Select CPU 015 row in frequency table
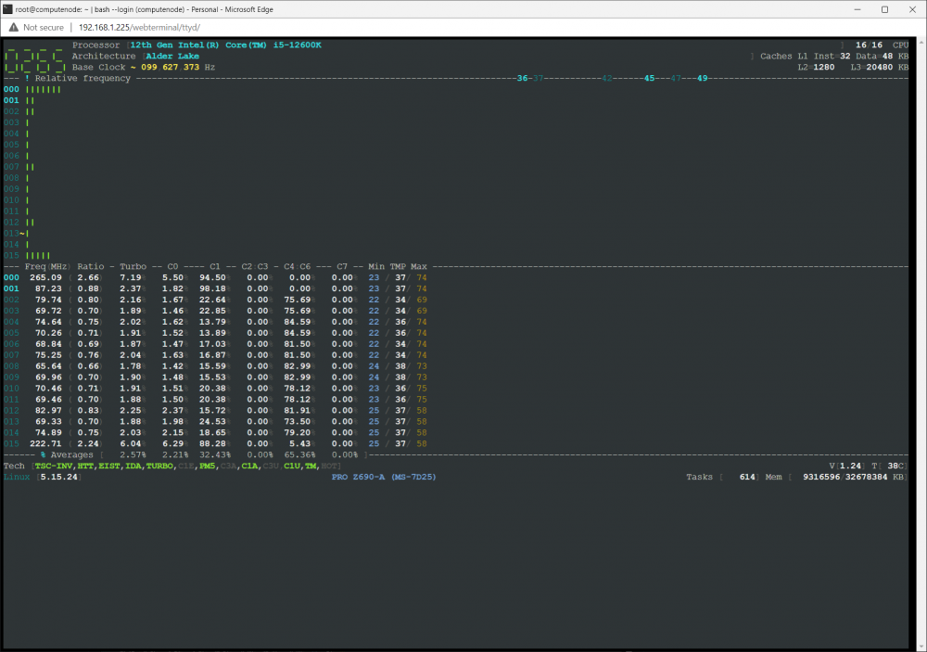 (x=215, y=443)
